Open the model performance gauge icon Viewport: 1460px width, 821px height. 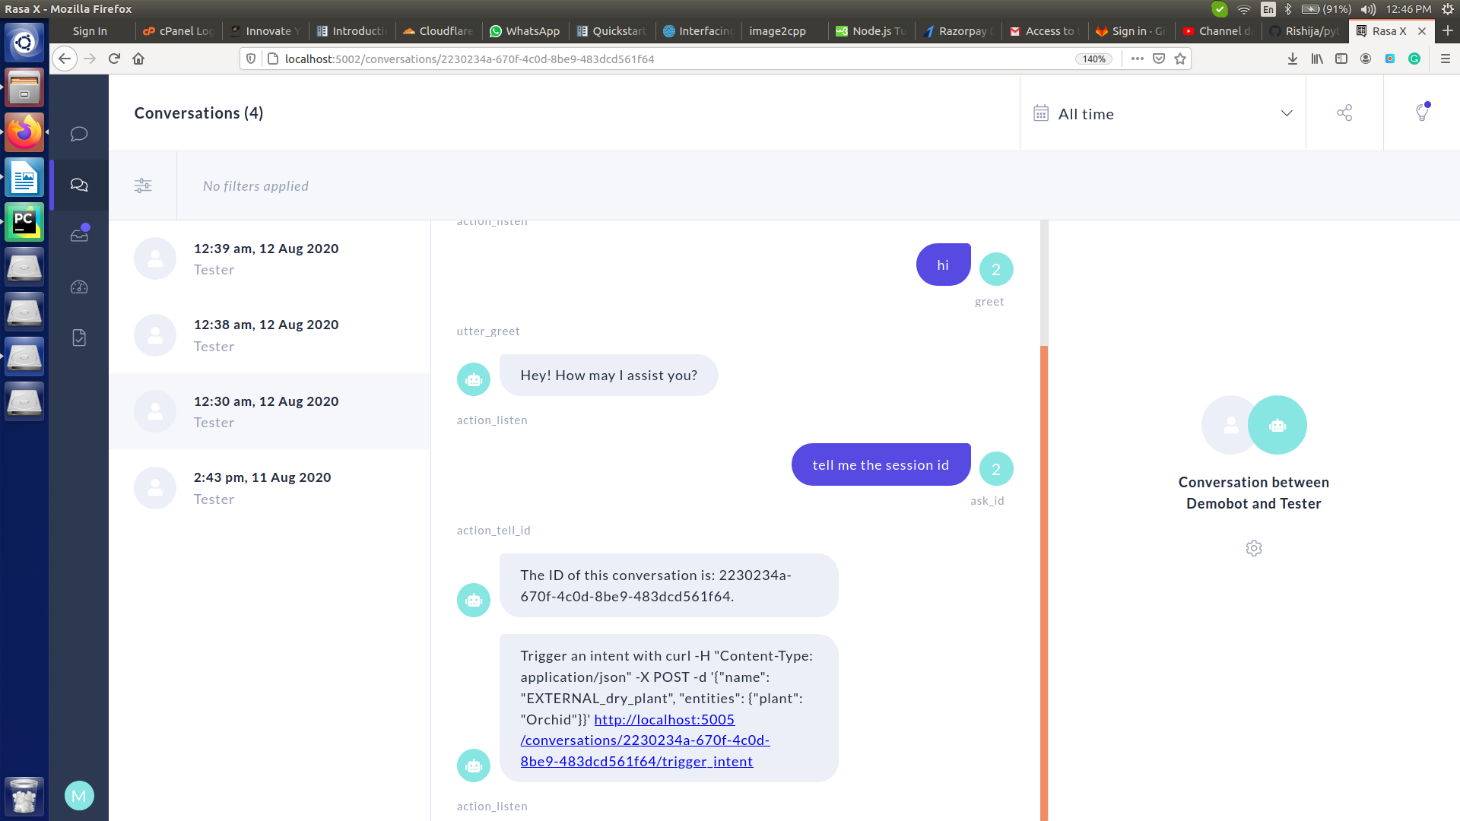click(78, 287)
